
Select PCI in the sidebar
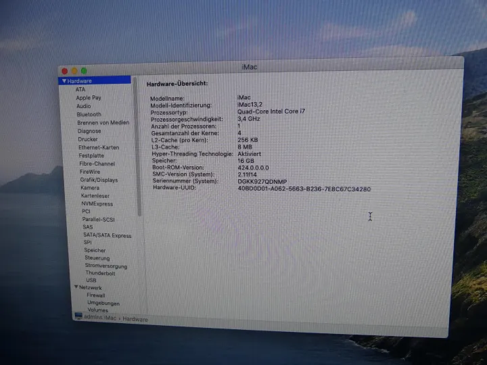click(86, 212)
